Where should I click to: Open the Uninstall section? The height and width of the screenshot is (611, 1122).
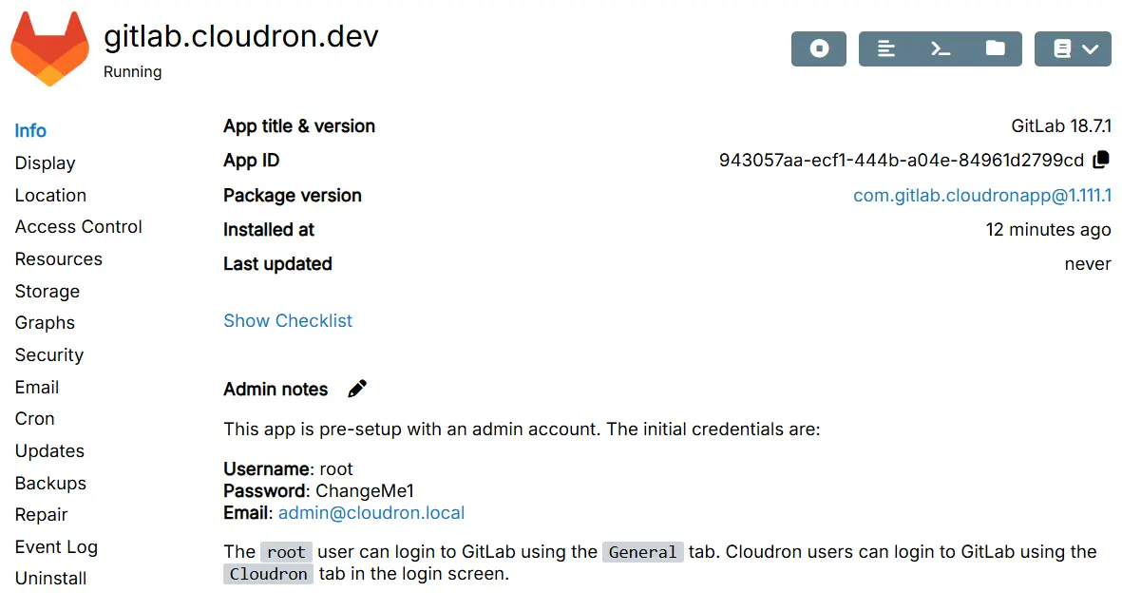point(51,579)
